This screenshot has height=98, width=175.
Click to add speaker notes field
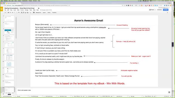[24, 90]
